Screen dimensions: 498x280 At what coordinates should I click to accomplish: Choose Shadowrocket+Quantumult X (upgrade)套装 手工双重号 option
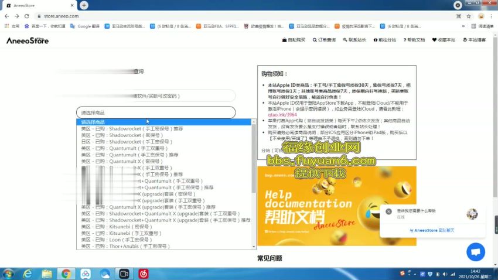164,214
